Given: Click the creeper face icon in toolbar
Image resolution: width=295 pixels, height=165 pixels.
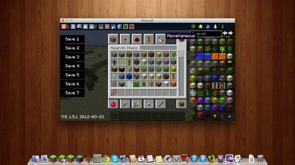Looking at the screenshot, I should point(125,27).
